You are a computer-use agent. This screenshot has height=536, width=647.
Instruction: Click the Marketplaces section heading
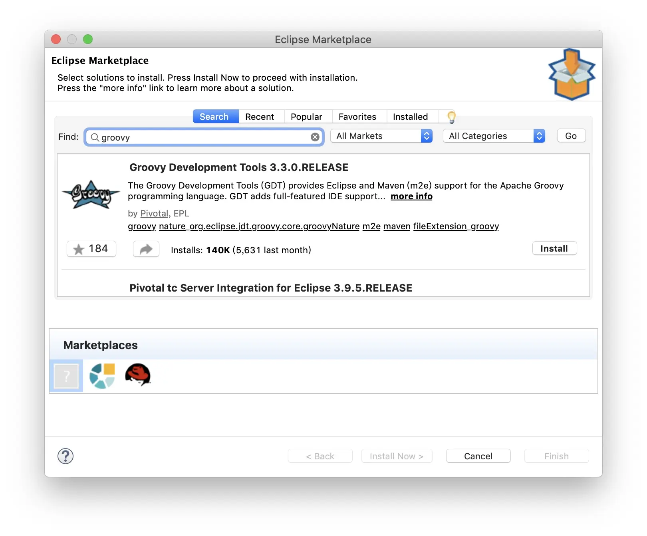pyautogui.click(x=101, y=345)
